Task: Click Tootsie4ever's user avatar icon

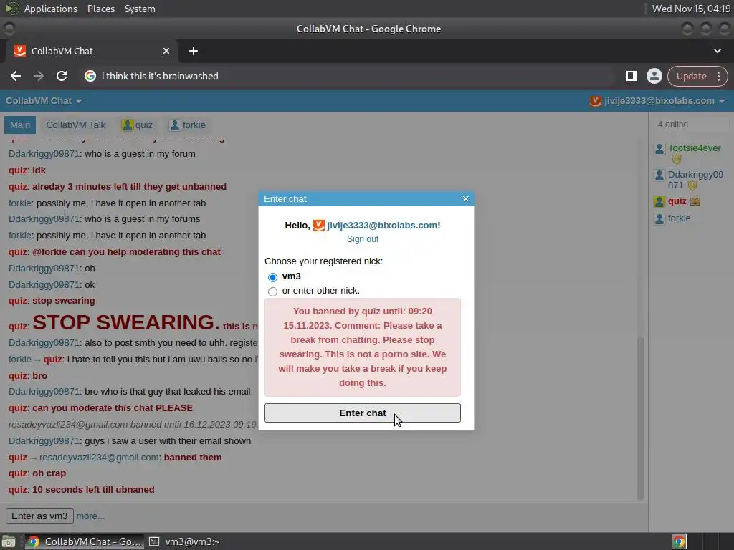Action: 659,149
